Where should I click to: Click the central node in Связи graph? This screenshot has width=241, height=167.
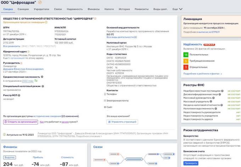pyautogui.click(x=134, y=159)
